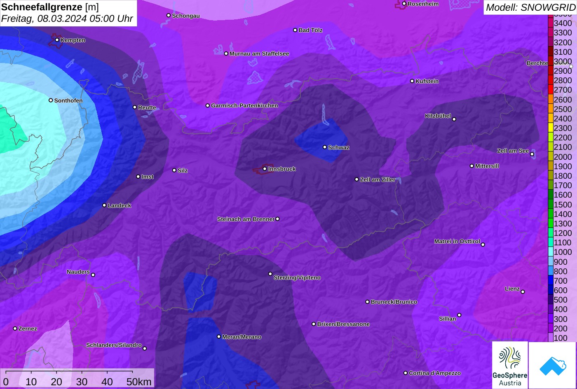Click the blue house and cloud logo
This screenshot has height=389, width=577.
552,365
